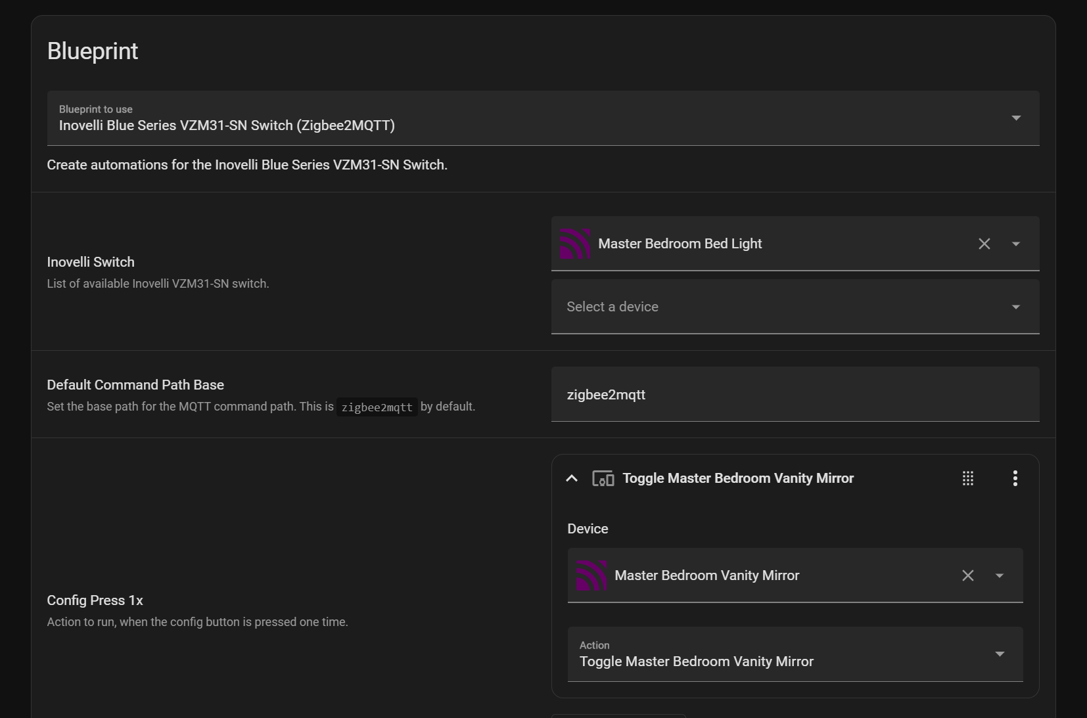Open the three-dot menu for Toggle action

click(1015, 478)
